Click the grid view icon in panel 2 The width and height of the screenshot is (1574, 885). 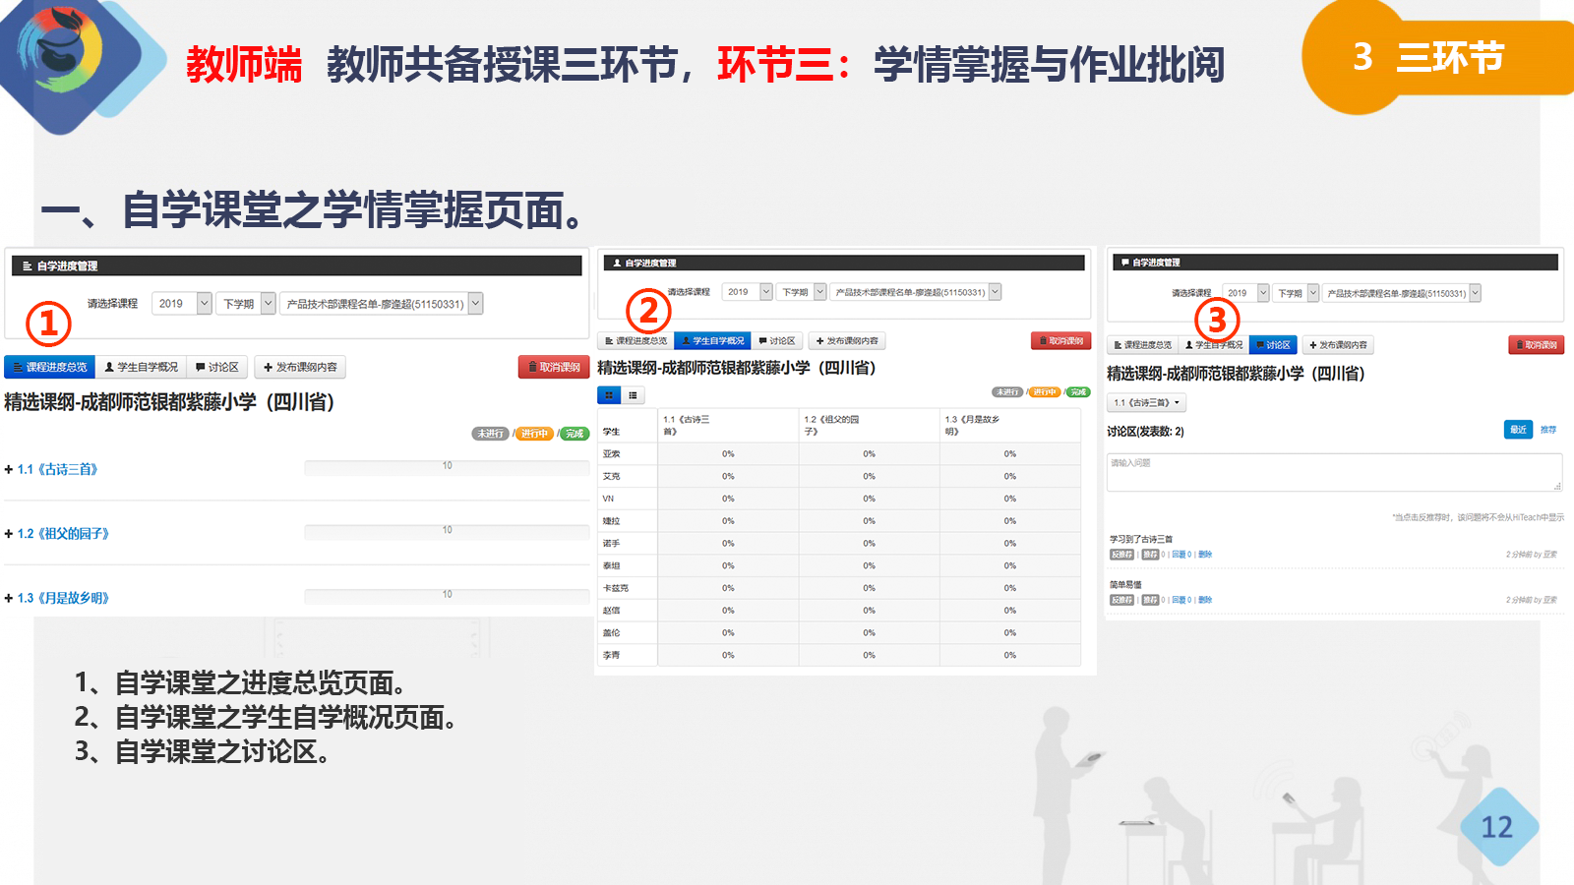pos(609,395)
